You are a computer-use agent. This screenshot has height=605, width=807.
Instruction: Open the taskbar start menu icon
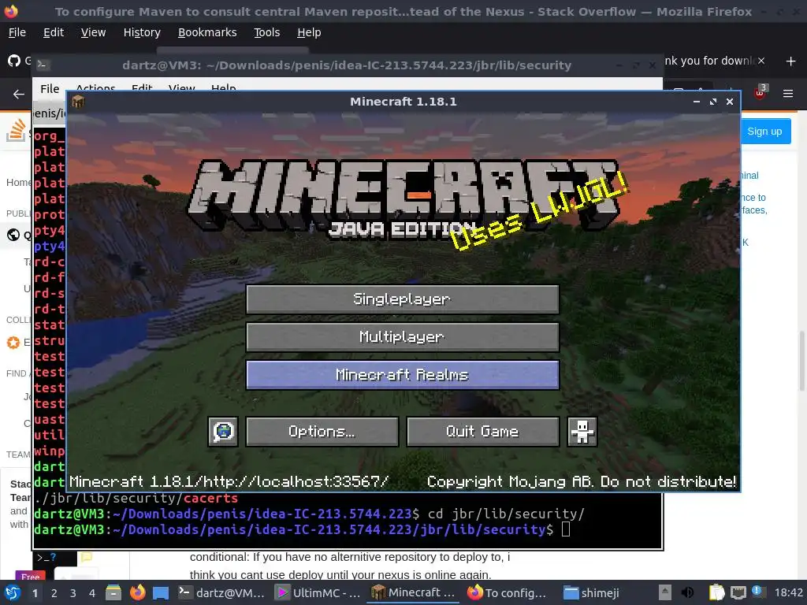[13, 592]
